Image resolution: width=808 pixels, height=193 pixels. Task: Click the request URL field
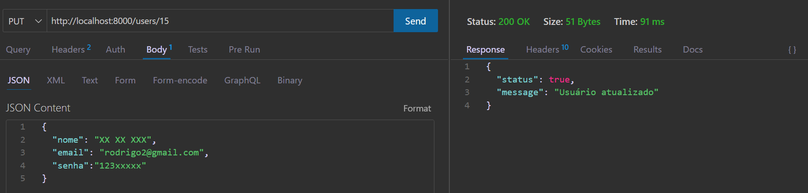pyautogui.click(x=220, y=21)
